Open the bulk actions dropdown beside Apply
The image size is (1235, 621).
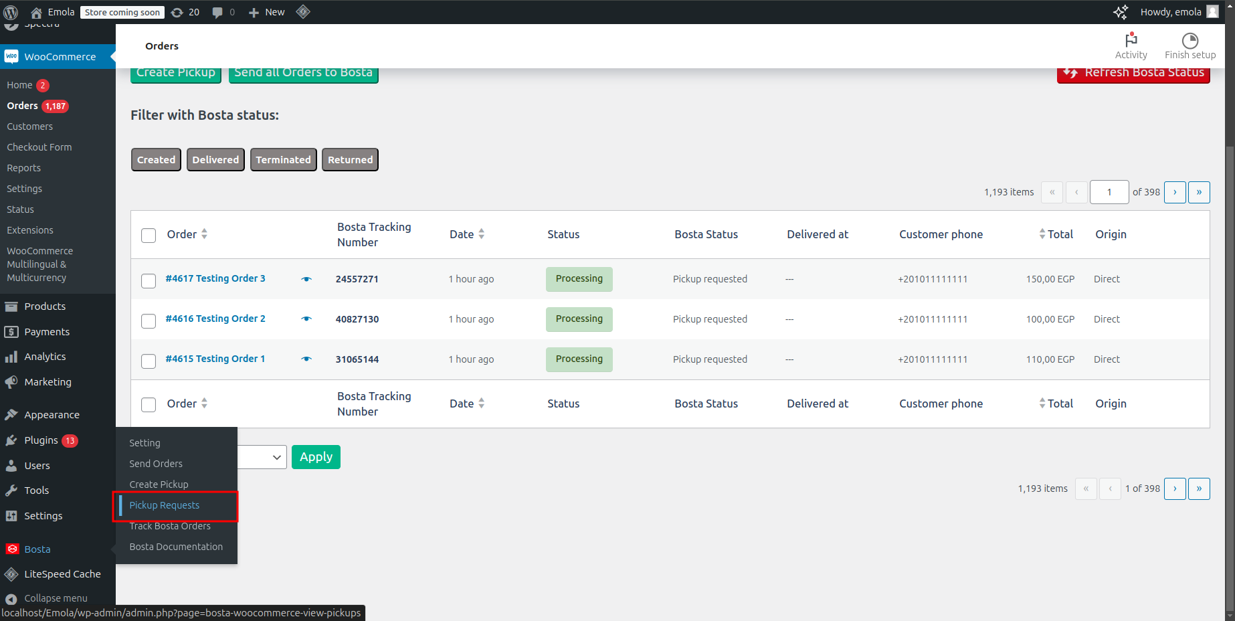[262, 457]
